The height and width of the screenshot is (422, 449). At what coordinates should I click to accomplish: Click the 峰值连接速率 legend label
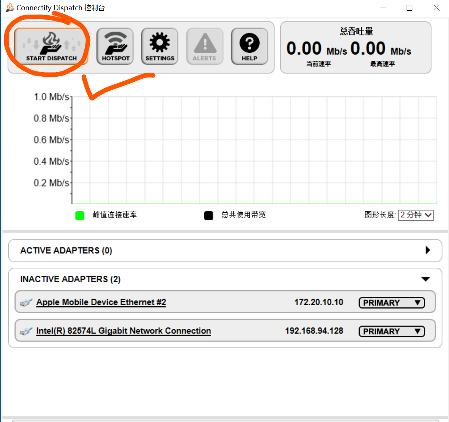[115, 215]
